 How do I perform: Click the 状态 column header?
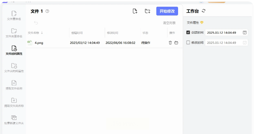(x=146, y=33)
